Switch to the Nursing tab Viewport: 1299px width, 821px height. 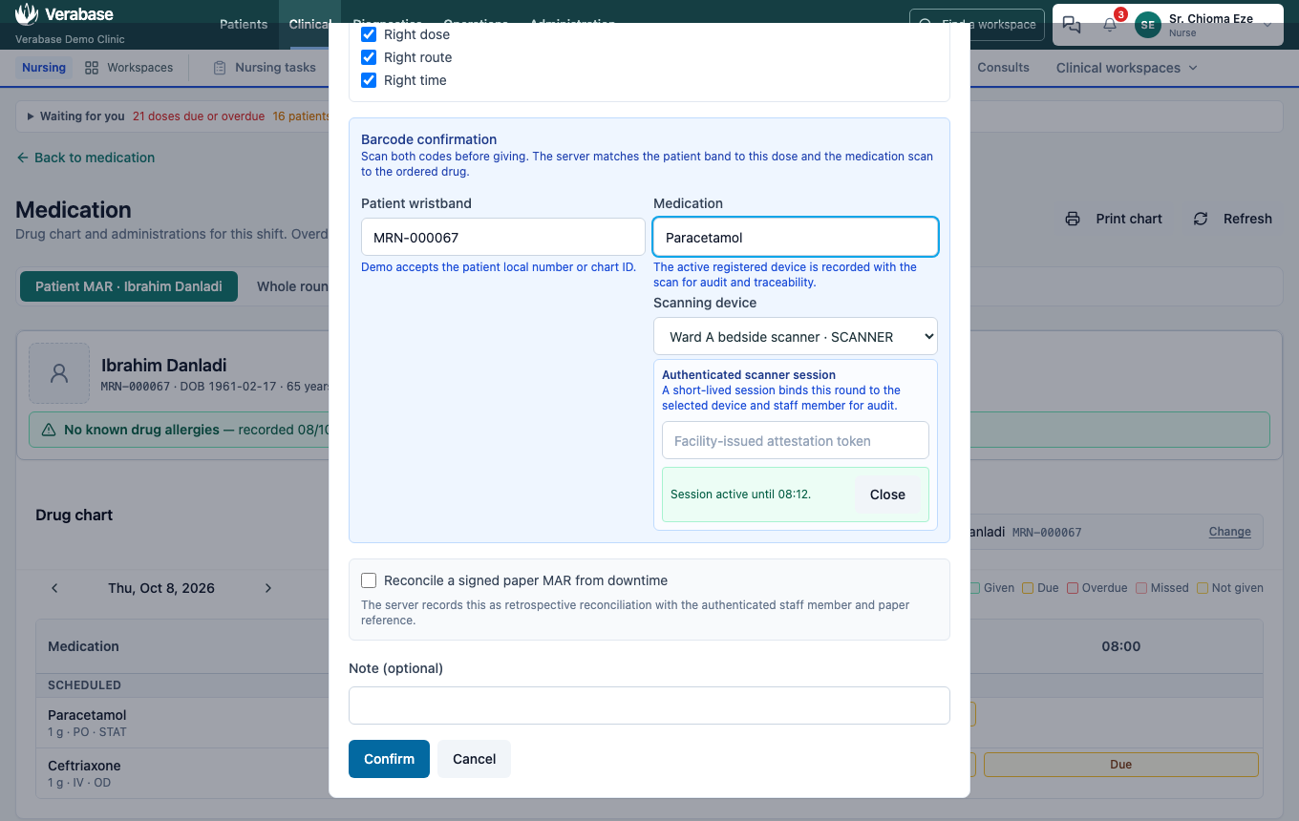point(44,68)
